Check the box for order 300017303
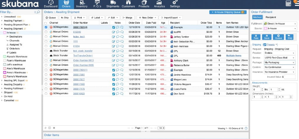Image resolution: width=299 pixels, height=139 pixels. (x=46, y=84)
